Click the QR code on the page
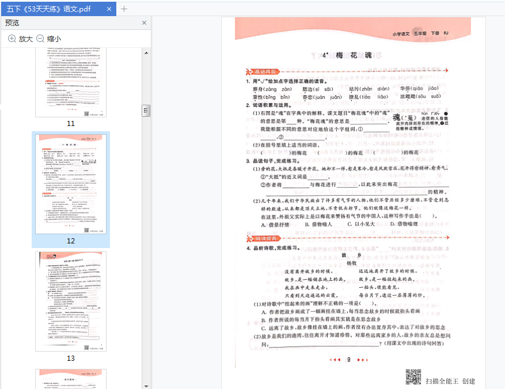 413,377
